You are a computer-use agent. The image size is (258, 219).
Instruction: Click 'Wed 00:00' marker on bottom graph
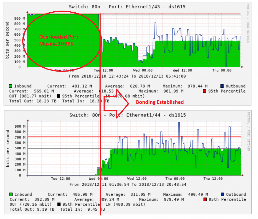click(x=99, y=178)
